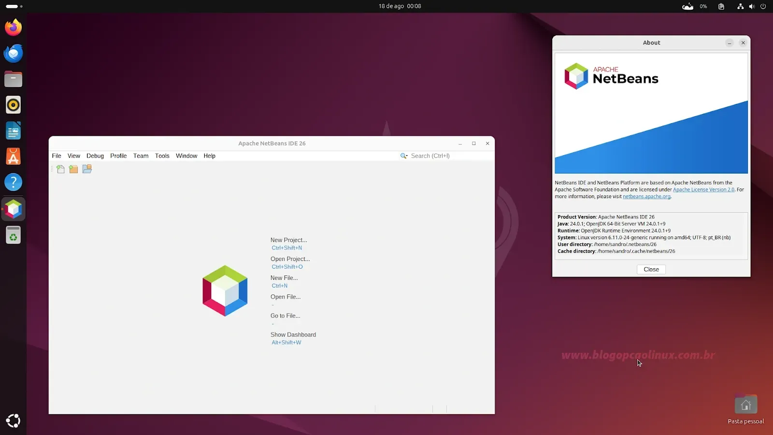Viewport: 773px width, 435px height.
Task: Click the User directory line in About
Action: click(607, 244)
